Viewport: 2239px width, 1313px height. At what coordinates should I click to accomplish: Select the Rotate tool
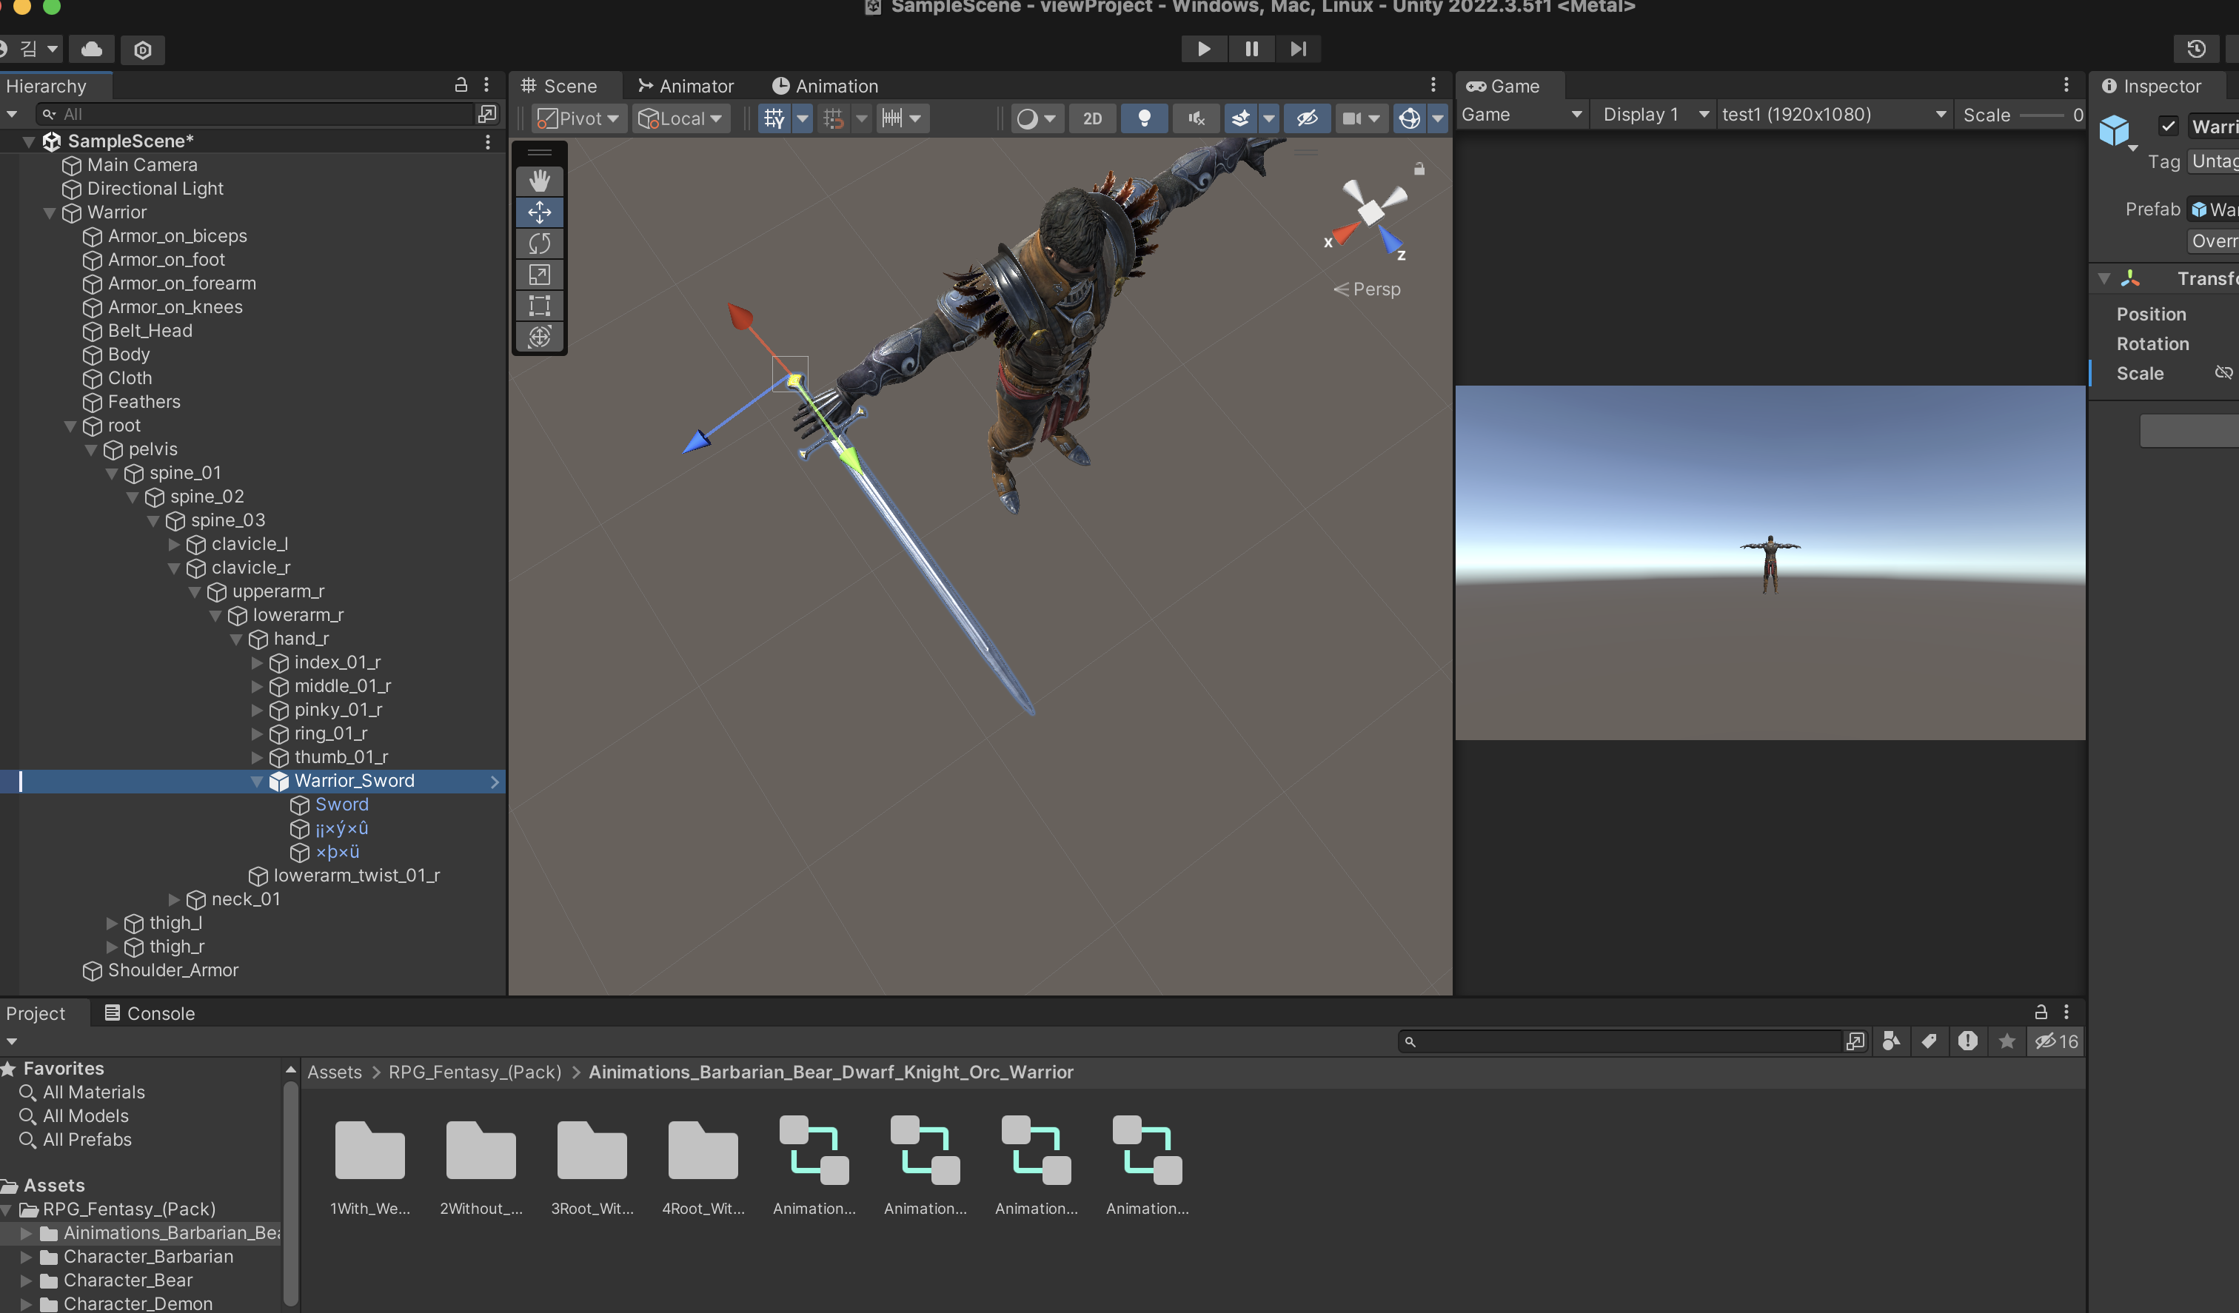(x=539, y=244)
